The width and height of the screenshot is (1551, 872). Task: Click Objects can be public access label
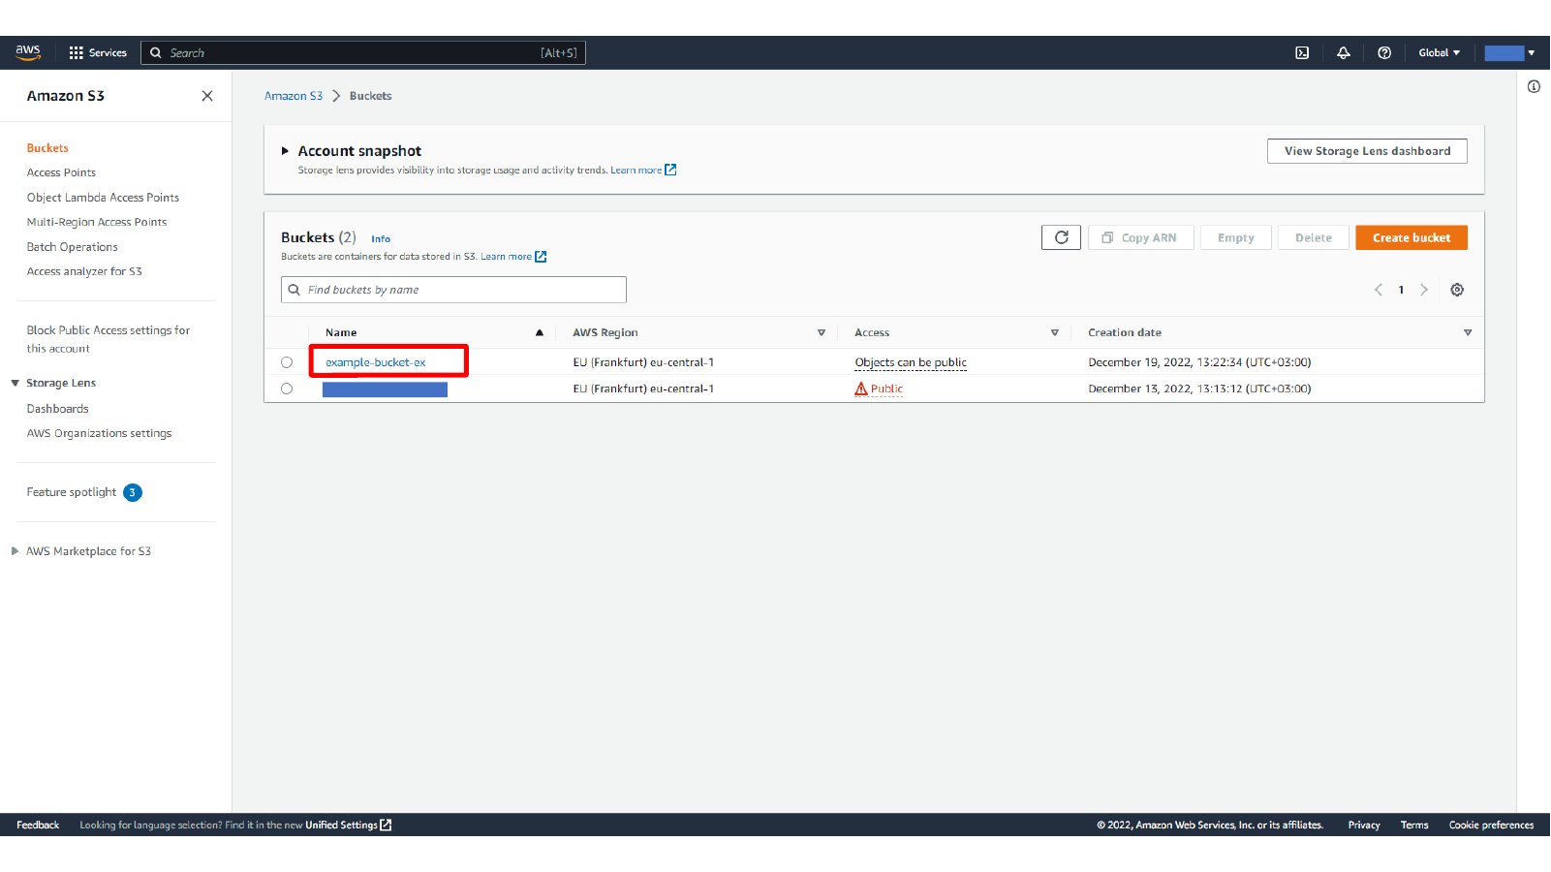click(x=911, y=362)
